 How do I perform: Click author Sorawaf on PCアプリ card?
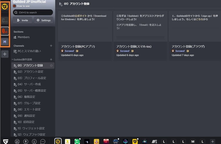pyautogui.click(x=69, y=51)
